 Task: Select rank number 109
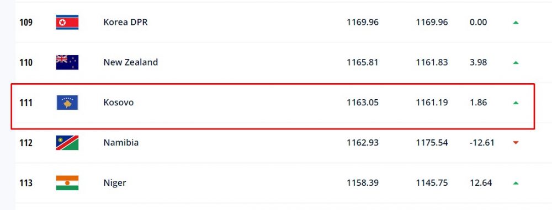click(x=26, y=22)
